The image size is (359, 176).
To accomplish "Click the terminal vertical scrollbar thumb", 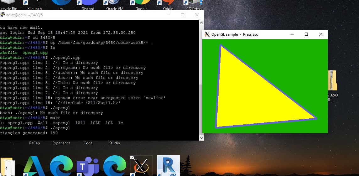I will pyautogui.click(x=201, y=110).
